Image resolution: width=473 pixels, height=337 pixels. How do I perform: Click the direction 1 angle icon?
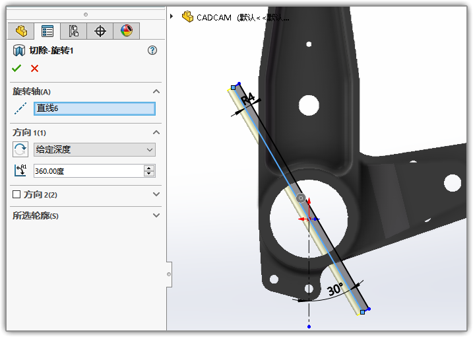20,170
